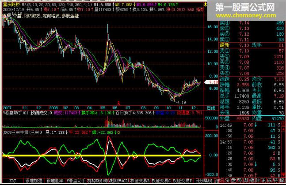Switch to the 财 finance tab
286x185 pixels.
(x=257, y=181)
